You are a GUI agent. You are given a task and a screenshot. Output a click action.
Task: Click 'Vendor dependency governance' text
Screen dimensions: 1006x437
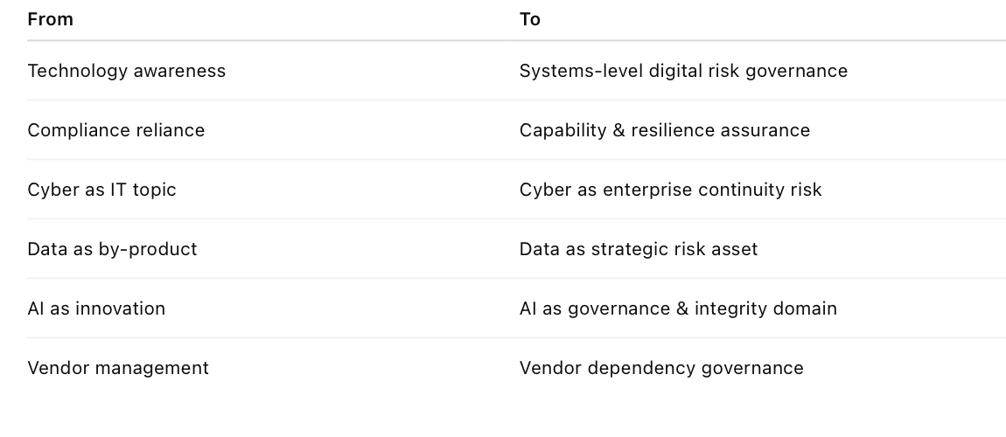pyautogui.click(x=661, y=368)
